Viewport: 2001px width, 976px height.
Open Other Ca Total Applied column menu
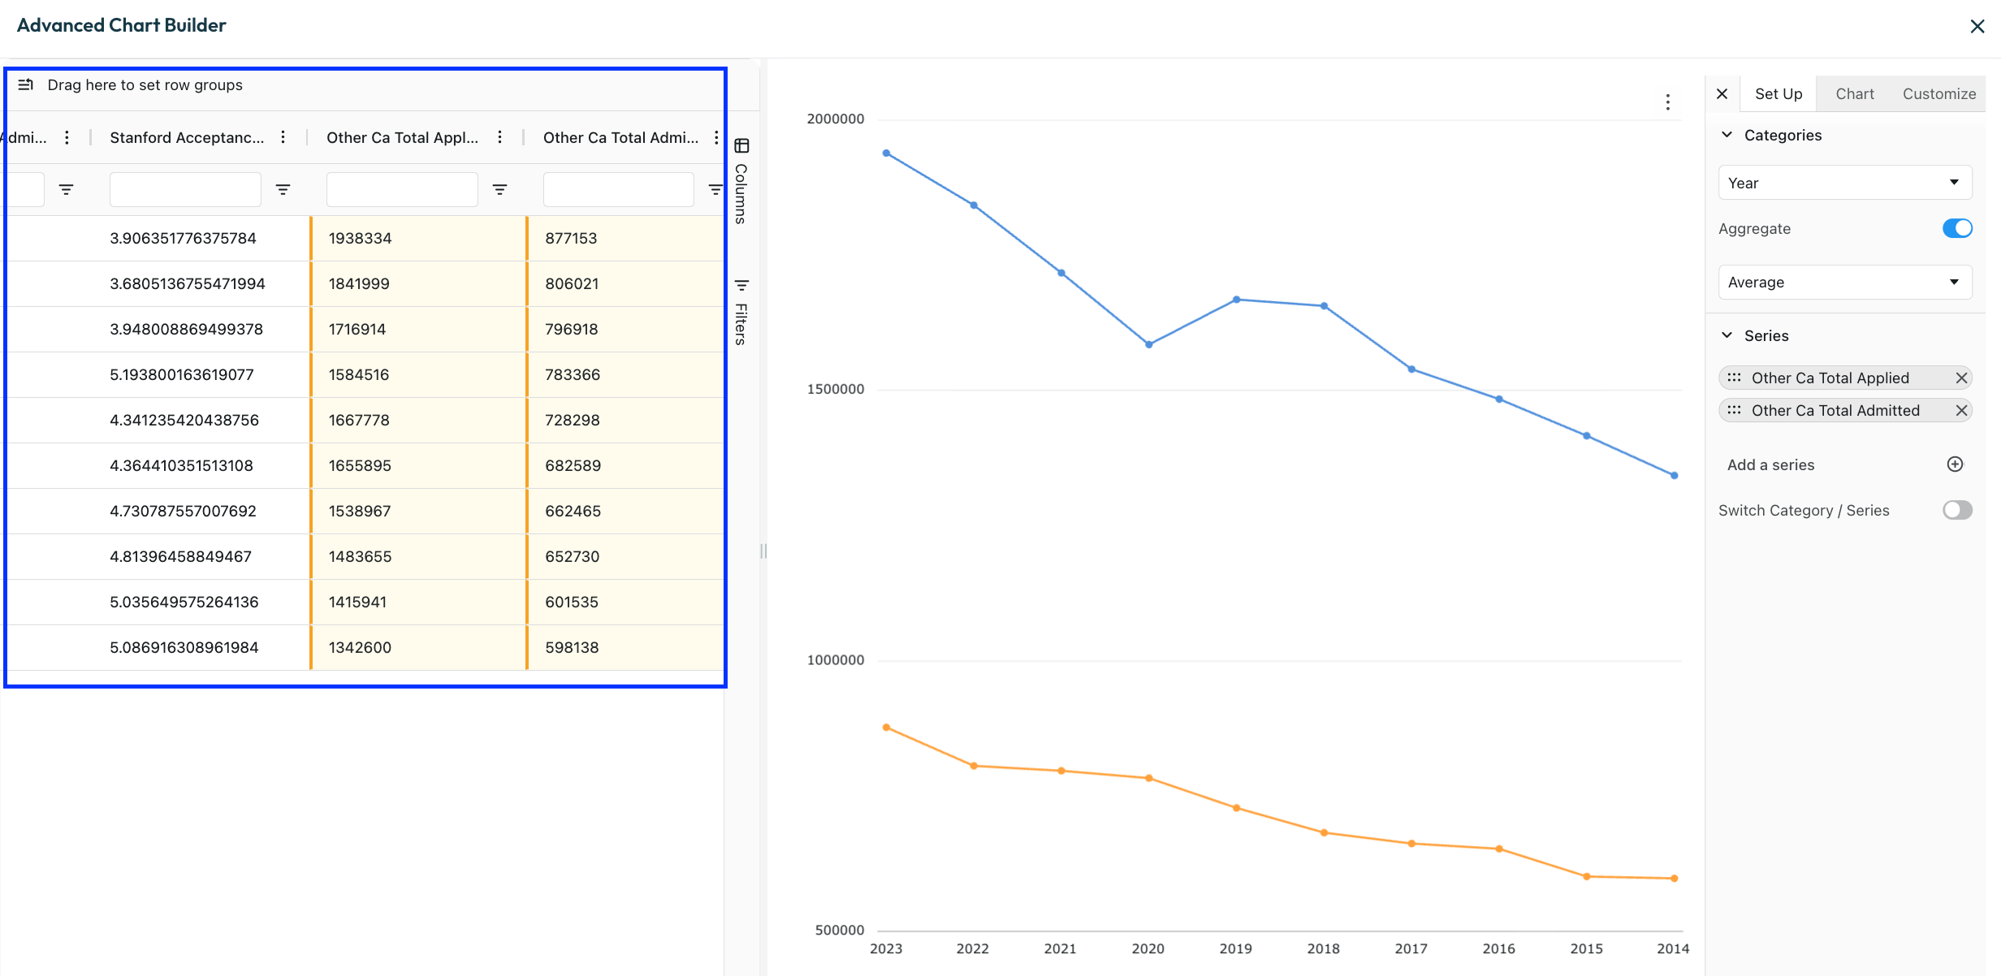(499, 137)
